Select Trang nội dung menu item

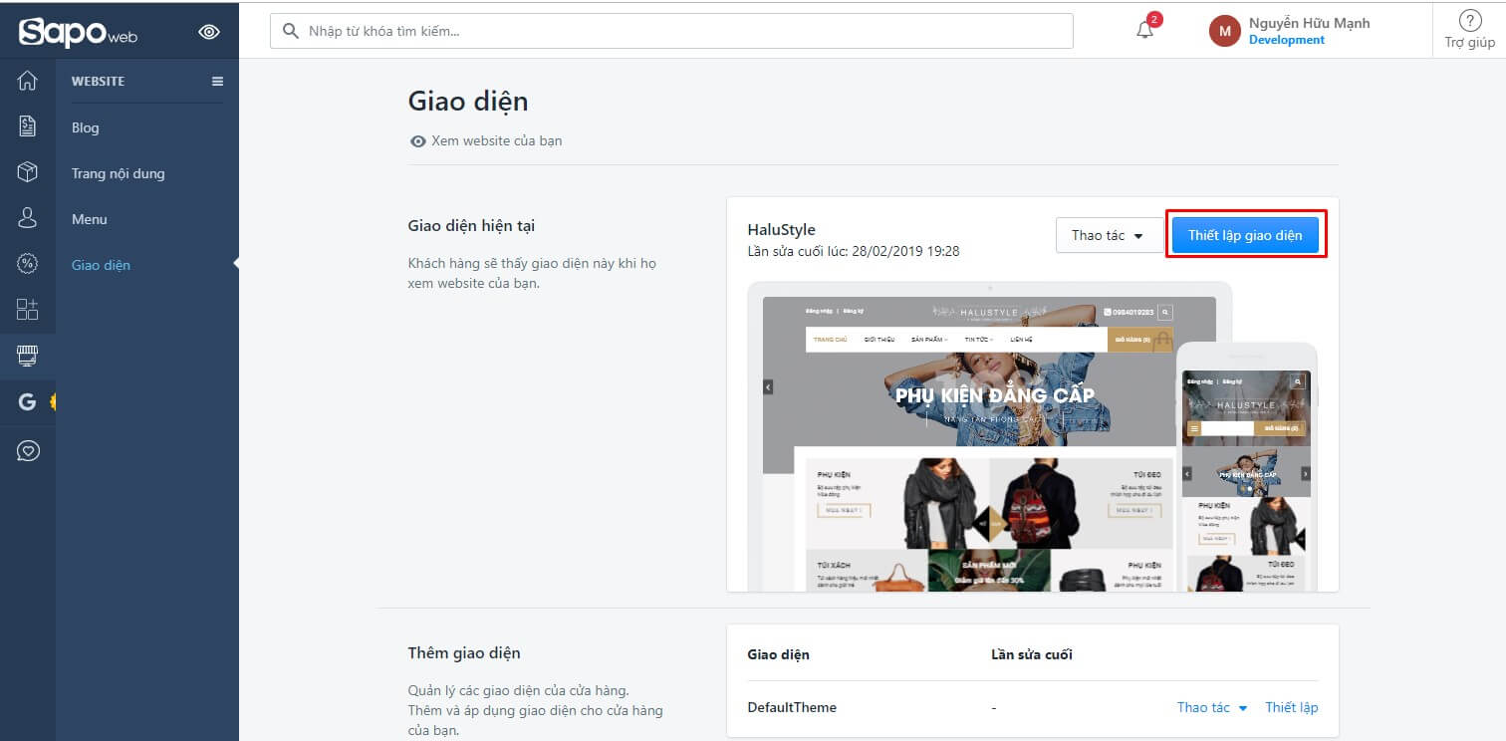coord(119,173)
